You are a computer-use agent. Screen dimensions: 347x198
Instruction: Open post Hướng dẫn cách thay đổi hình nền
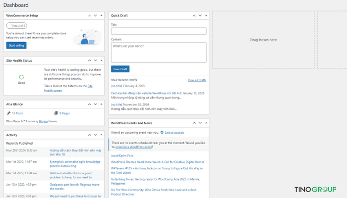tap(75, 152)
